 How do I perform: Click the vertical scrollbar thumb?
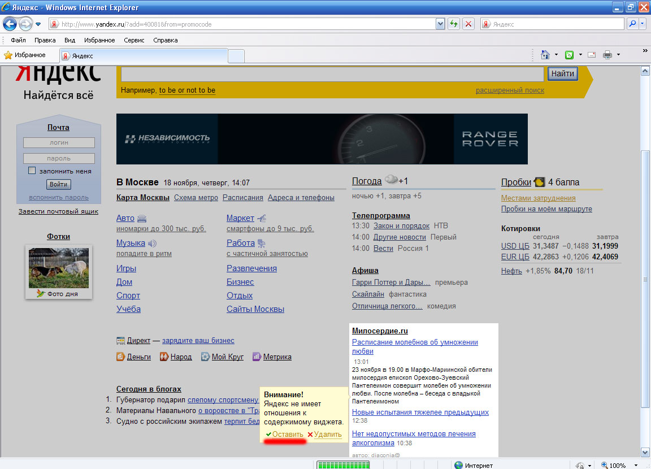[x=645, y=279]
